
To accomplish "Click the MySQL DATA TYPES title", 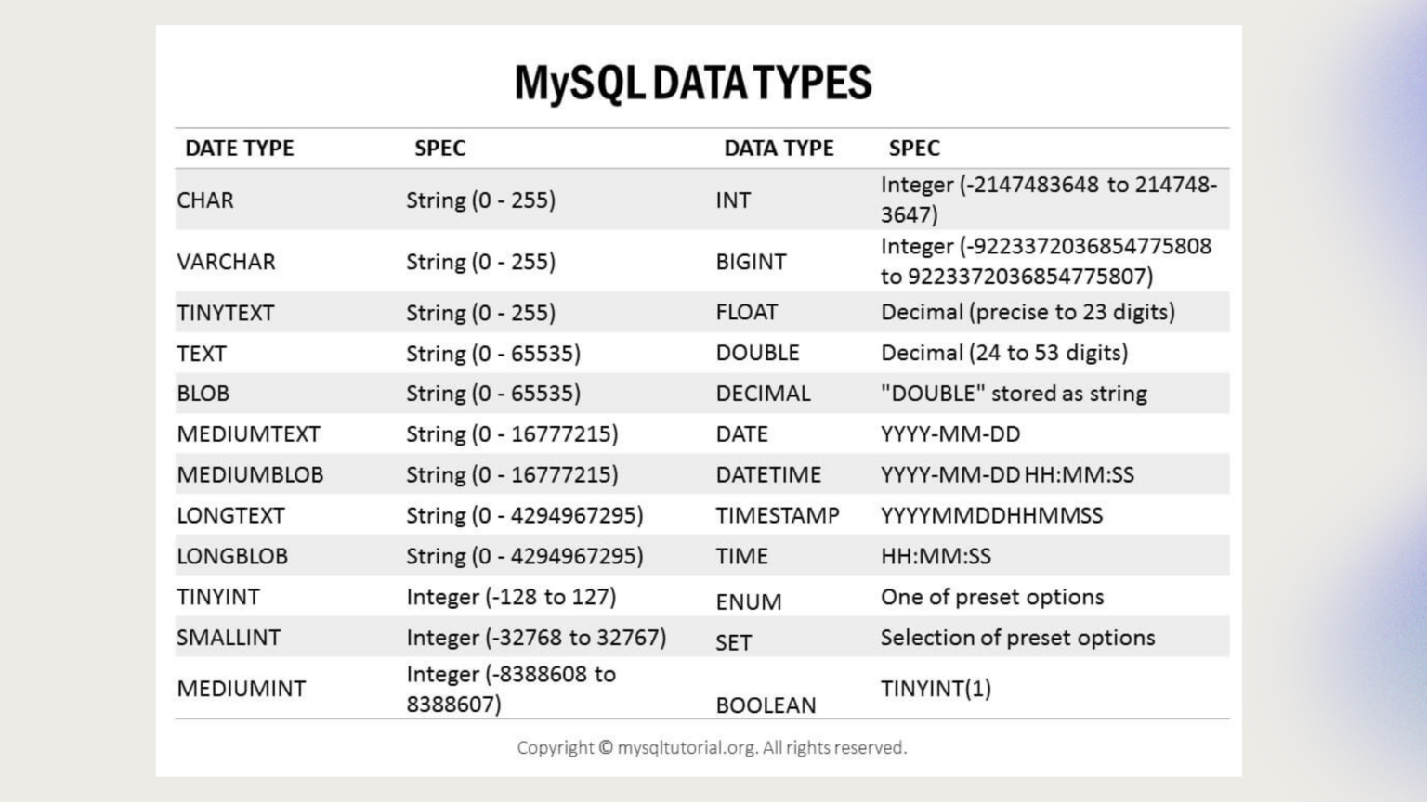I will click(x=693, y=83).
